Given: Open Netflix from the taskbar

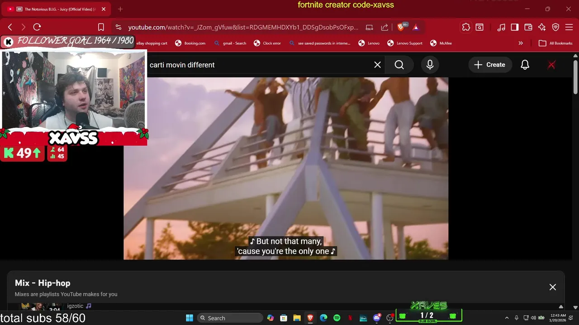Looking at the screenshot, I should coord(350,318).
